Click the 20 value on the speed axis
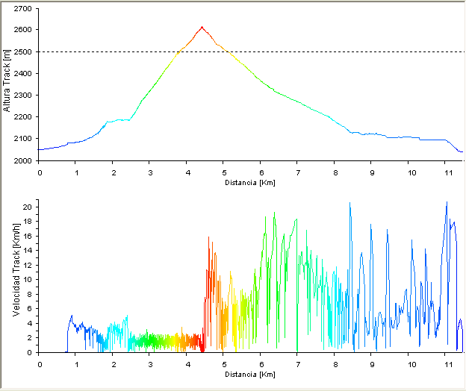Image resolution: width=466 pixels, height=391 pixels. [27, 207]
